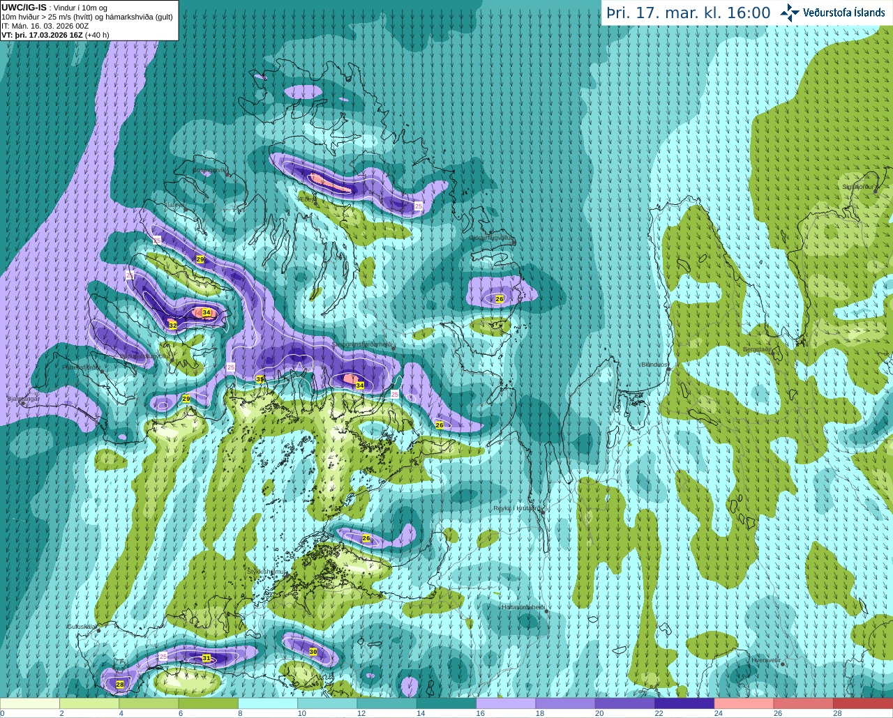Screen dimensions: 893x718
Task: Click the yellow 35 max gust marker
Action: tap(260, 379)
